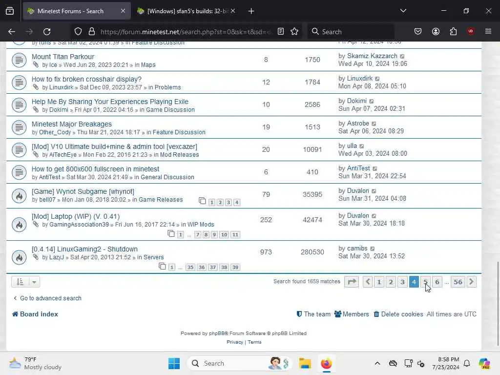
Task: Click hot topic icon beside LinuxGaming2 Shutdown
Action: (19, 257)
